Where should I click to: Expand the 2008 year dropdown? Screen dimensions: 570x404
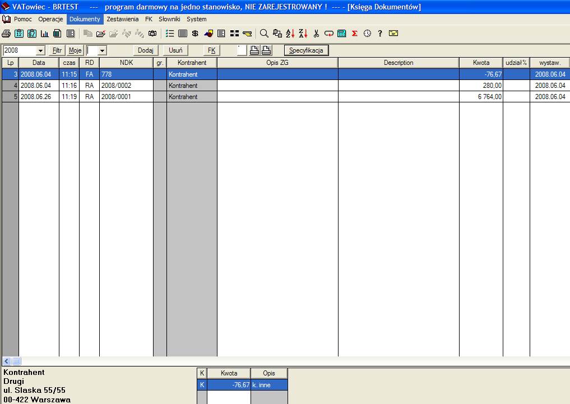click(40, 51)
